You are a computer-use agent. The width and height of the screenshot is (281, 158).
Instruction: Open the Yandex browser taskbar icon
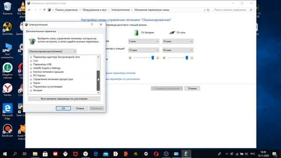86,154
